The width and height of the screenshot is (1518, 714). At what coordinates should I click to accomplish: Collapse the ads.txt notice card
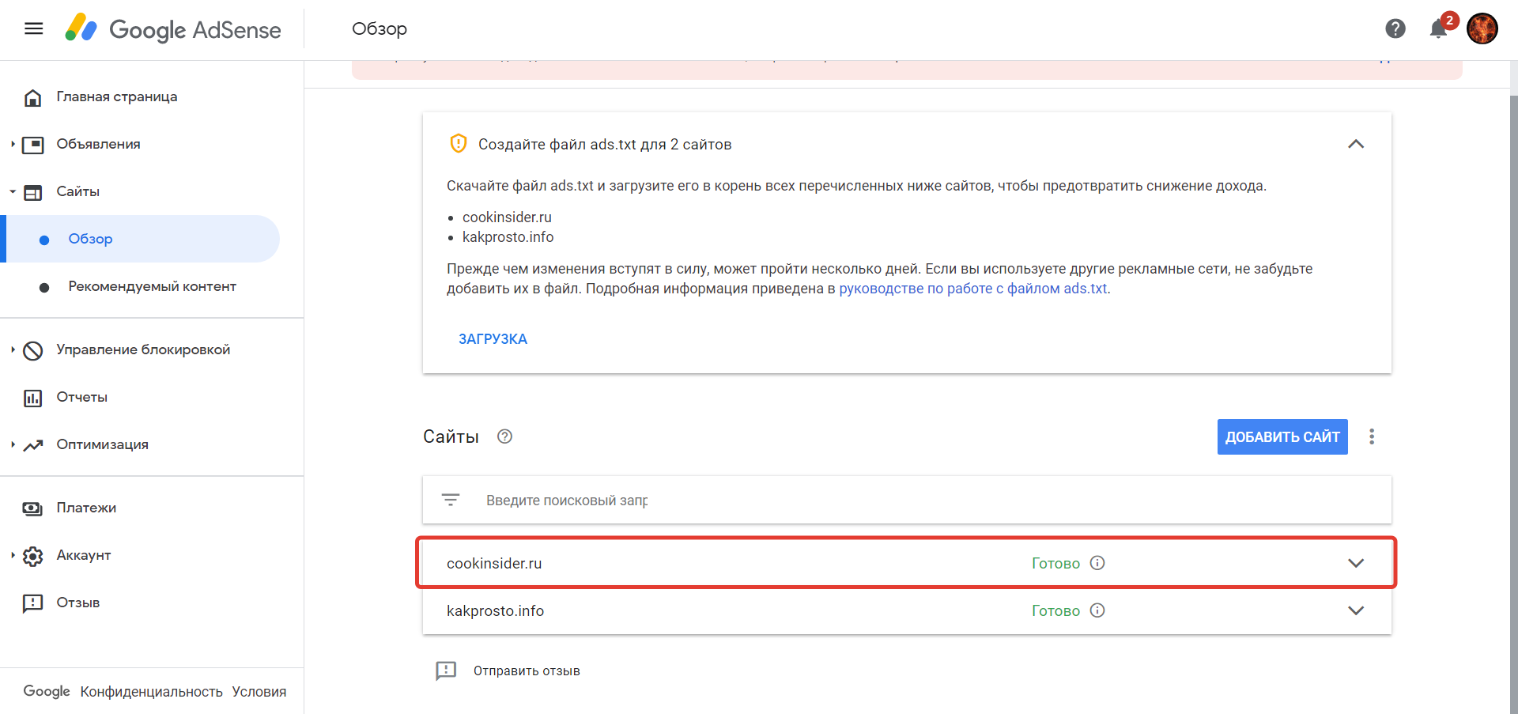1356,144
